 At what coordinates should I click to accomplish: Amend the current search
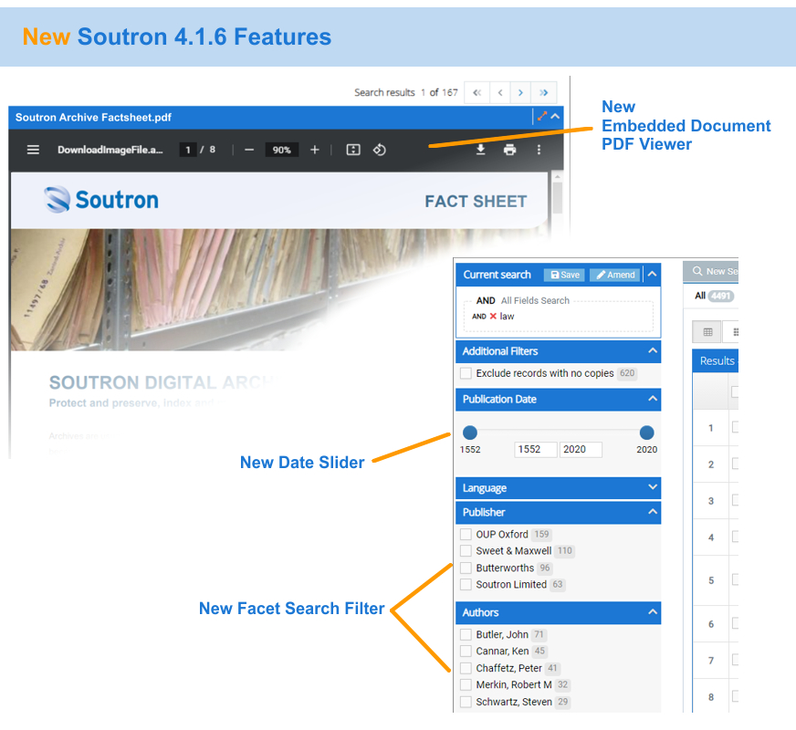(x=614, y=275)
